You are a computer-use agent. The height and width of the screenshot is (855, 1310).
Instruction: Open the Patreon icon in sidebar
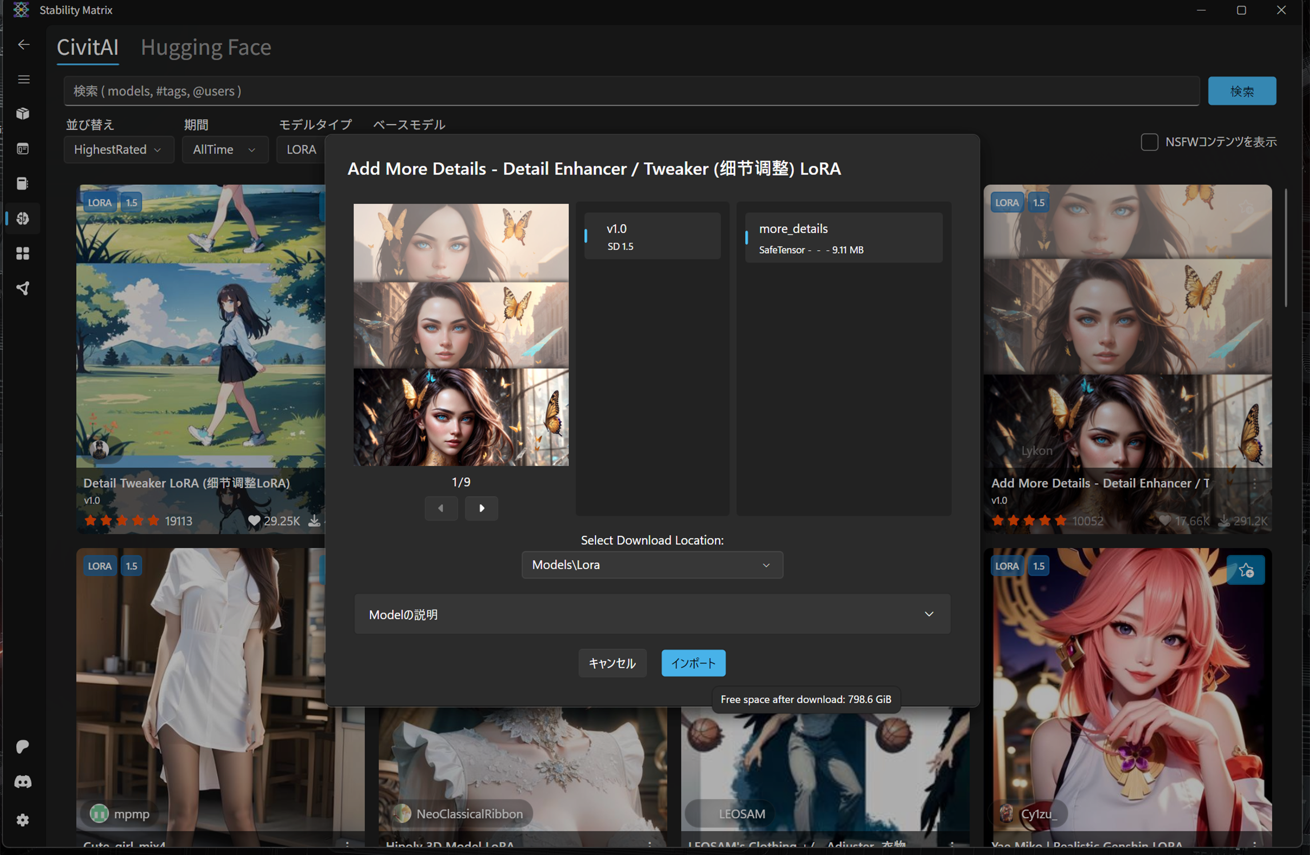22,746
